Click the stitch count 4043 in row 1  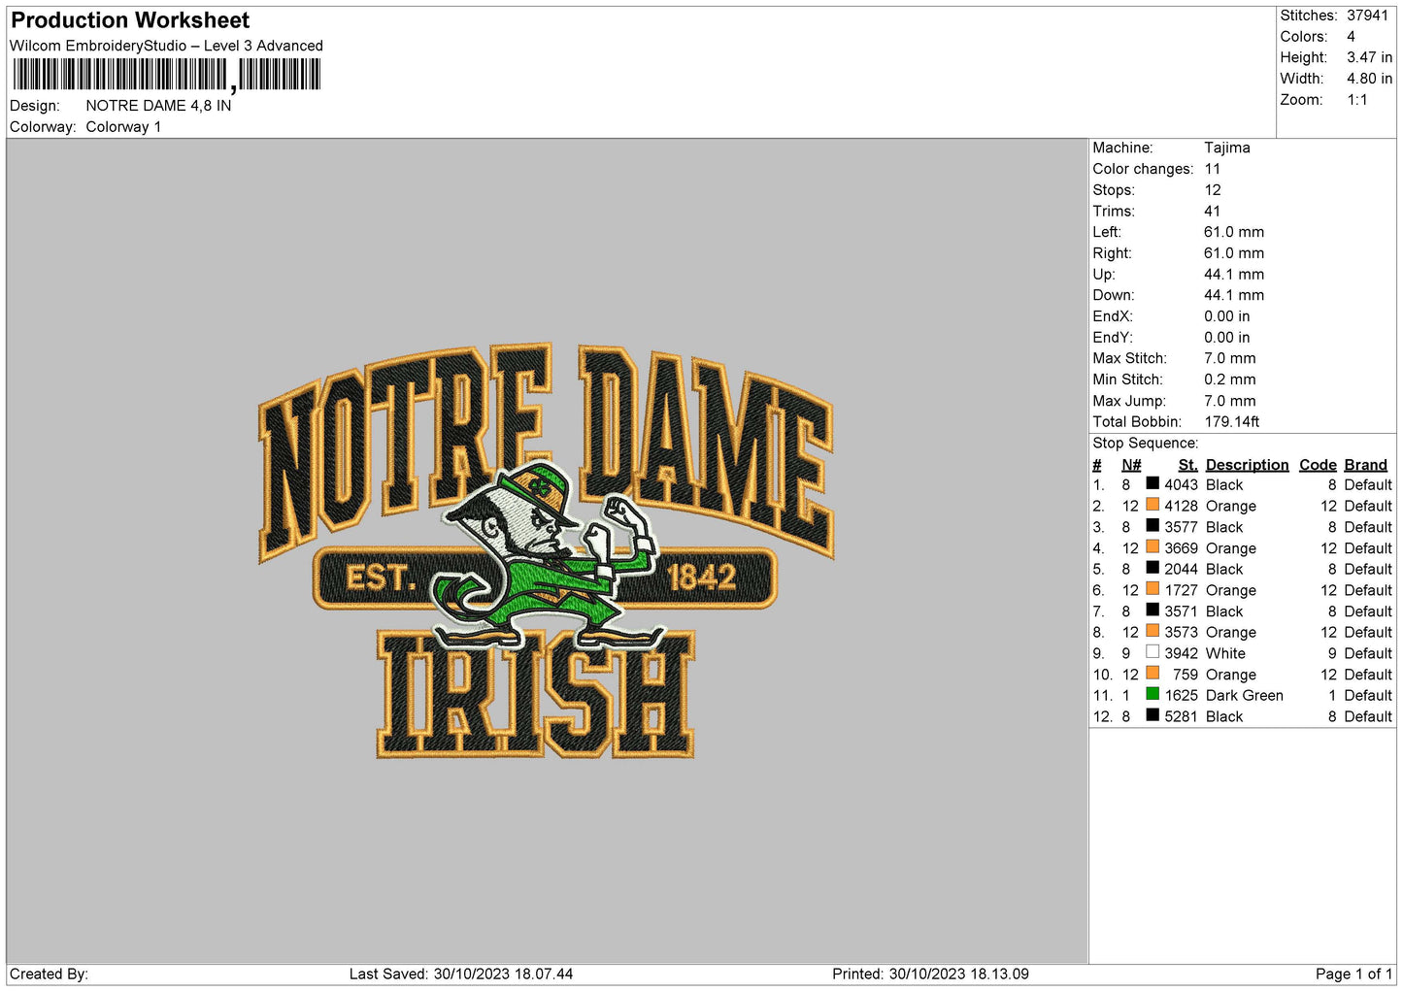coord(1182,484)
